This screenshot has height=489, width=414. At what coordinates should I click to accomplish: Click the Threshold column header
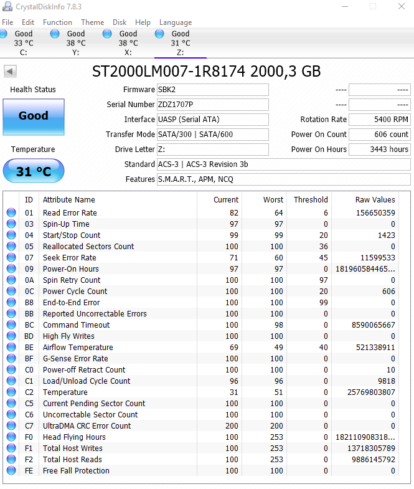(x=311, y=199)
